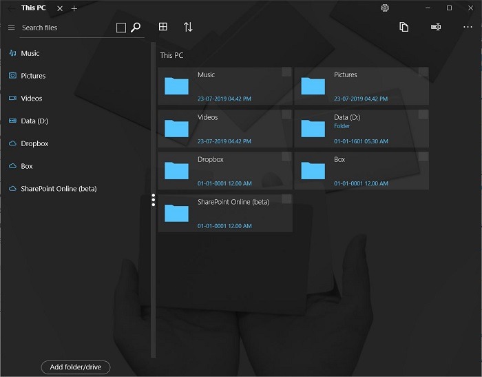482x377 pixels.
Task: Open Videos in the sidebar list
Action: coord(32,99)
